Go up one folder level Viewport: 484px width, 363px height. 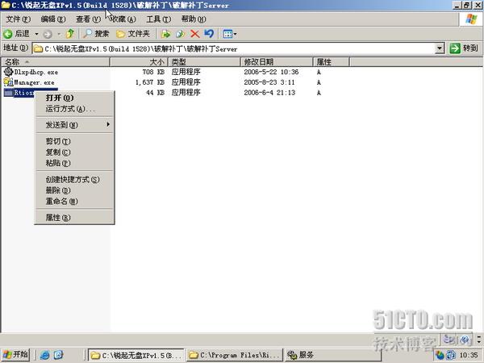[70, 33]
